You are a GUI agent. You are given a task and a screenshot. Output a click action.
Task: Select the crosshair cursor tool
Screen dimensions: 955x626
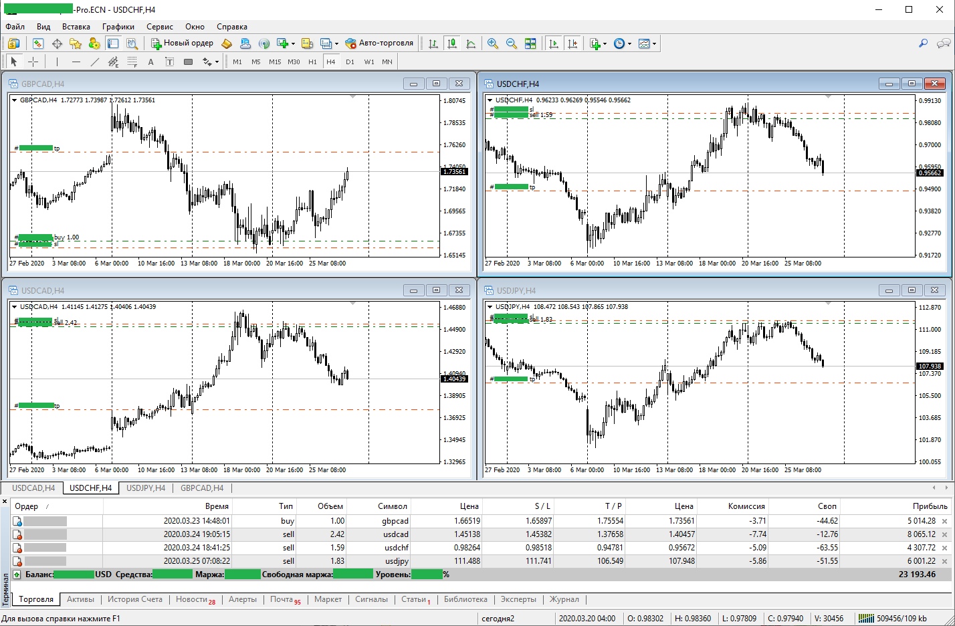(33, 62)
